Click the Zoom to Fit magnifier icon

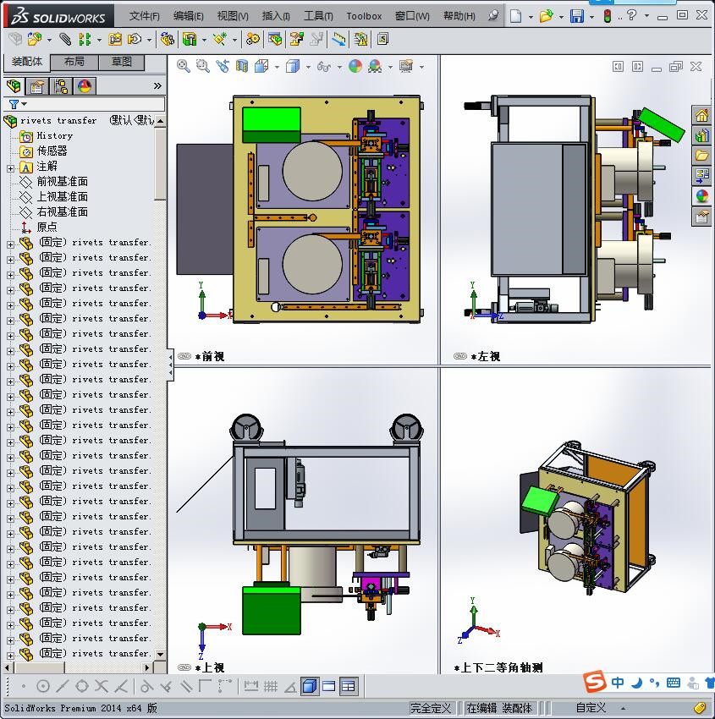click(x=184, y=67)
